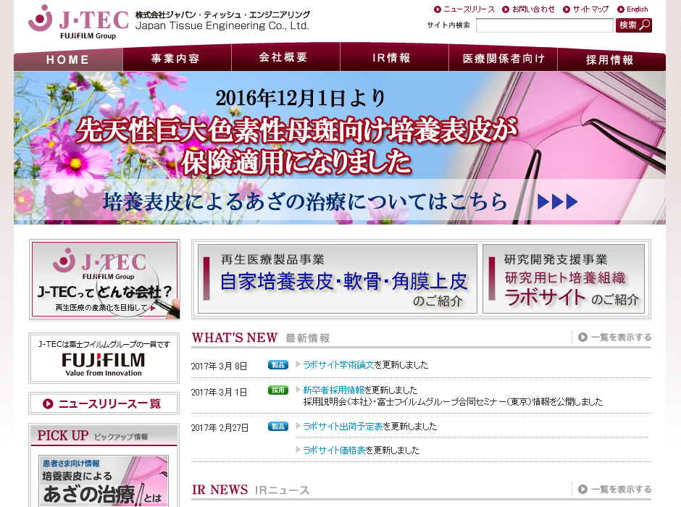Open the J-TECってどんな会社 sidebar banner

104,280
